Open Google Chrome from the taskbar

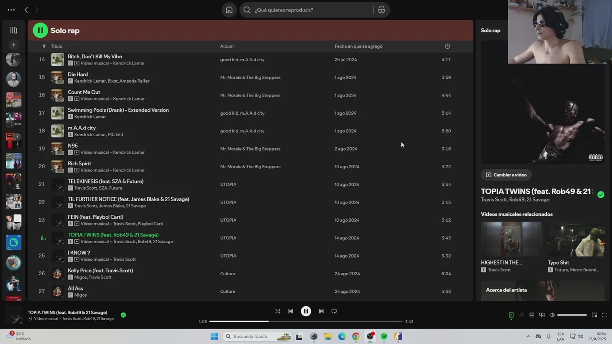click(356, 336)
